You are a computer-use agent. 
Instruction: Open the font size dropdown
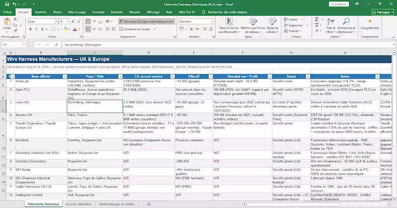67,21
